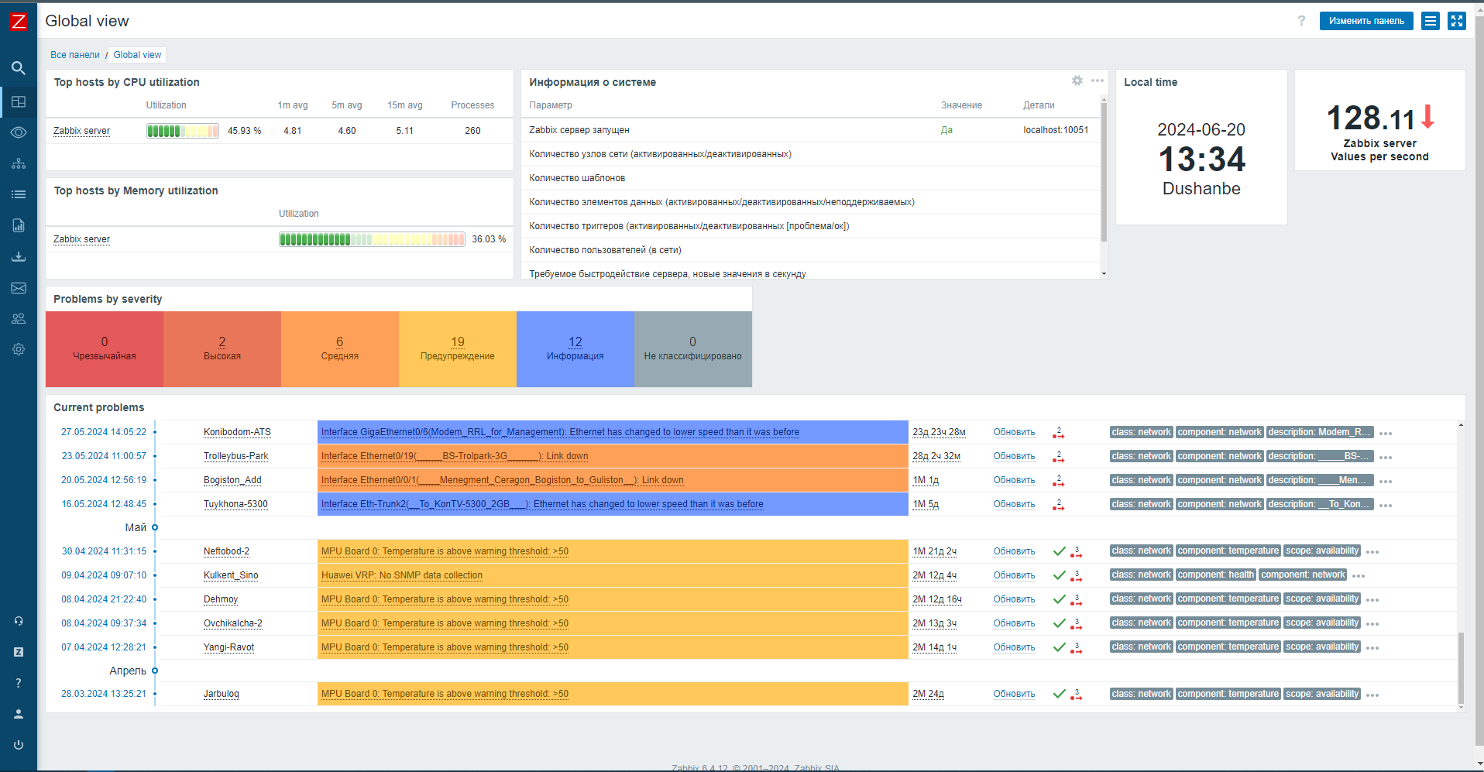The height and width of the screenshot is (772, 1484).
Task: Expand hidden tags for the Konibodom-ATS problem
Action: 1386,434
